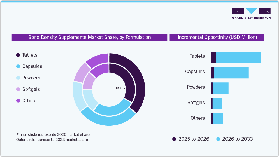This screenshot has height=157, width=279.
Task: Click the Capsules 2026 to 2033 light blue bar
Action: click(231, 73)
